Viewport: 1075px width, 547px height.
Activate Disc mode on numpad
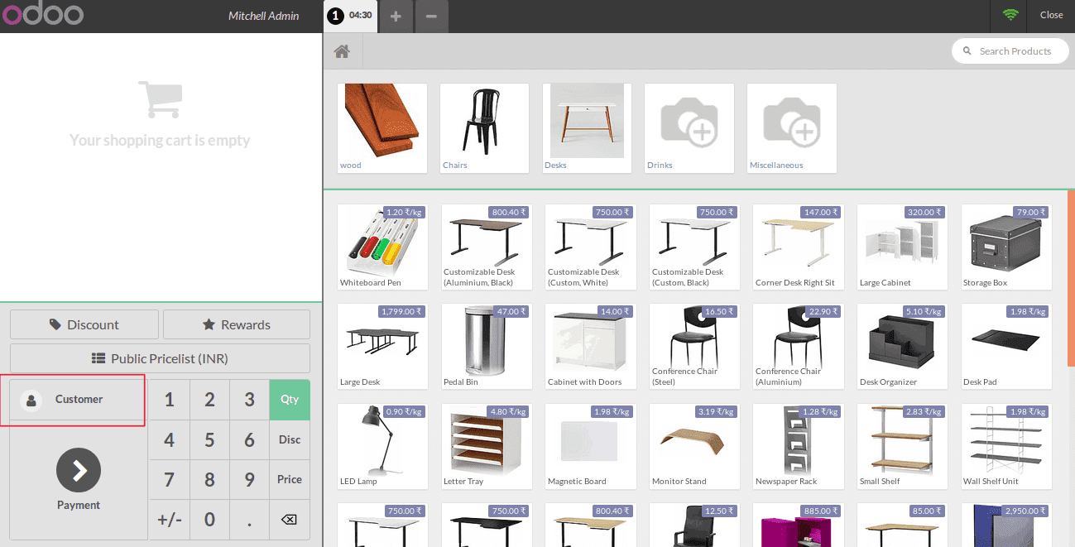[x=290, y=439]
